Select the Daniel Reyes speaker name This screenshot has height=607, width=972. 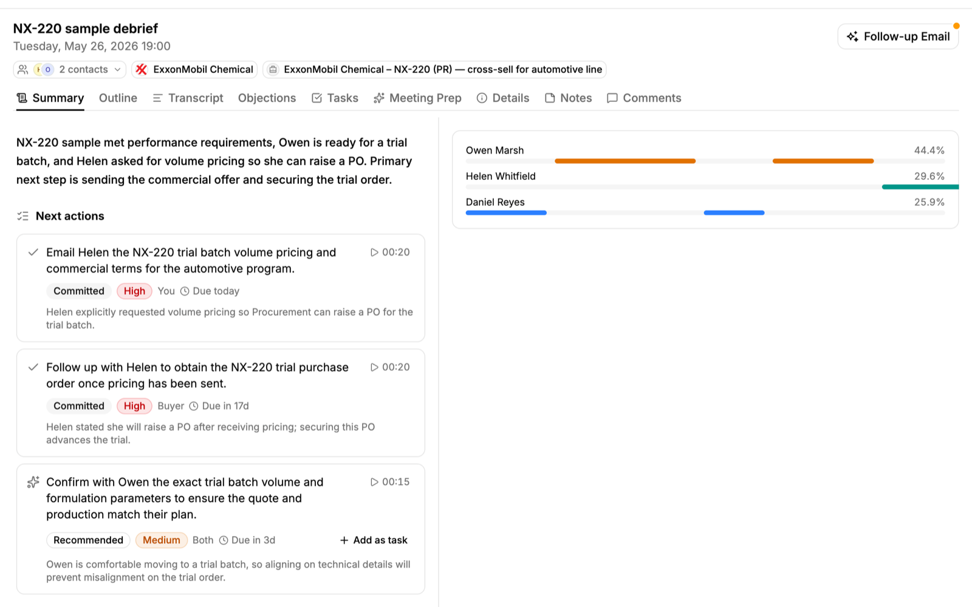pyautogui.click(x=495, y=202)
